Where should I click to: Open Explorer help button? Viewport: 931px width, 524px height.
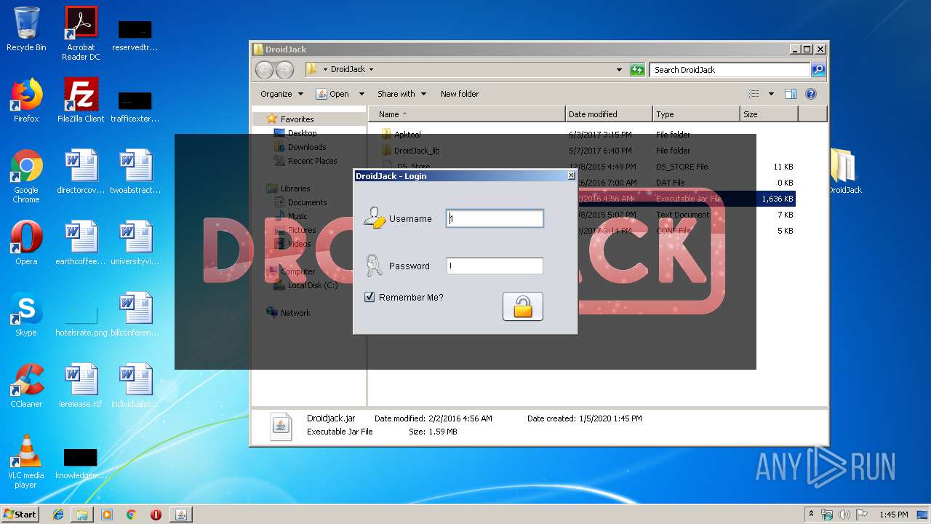[811, 94]
